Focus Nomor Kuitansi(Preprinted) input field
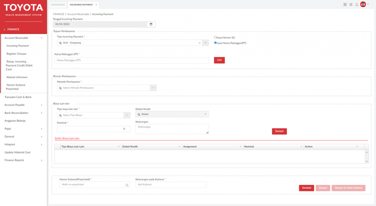Viewport: 376px width, 206px height. 95,185
